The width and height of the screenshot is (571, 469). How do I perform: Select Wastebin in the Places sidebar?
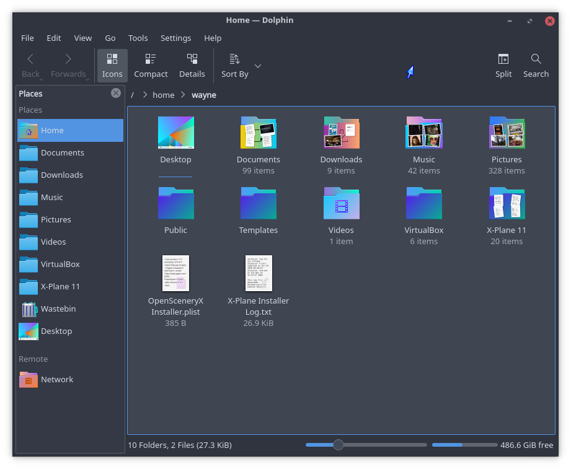click(x=58, y=309)
